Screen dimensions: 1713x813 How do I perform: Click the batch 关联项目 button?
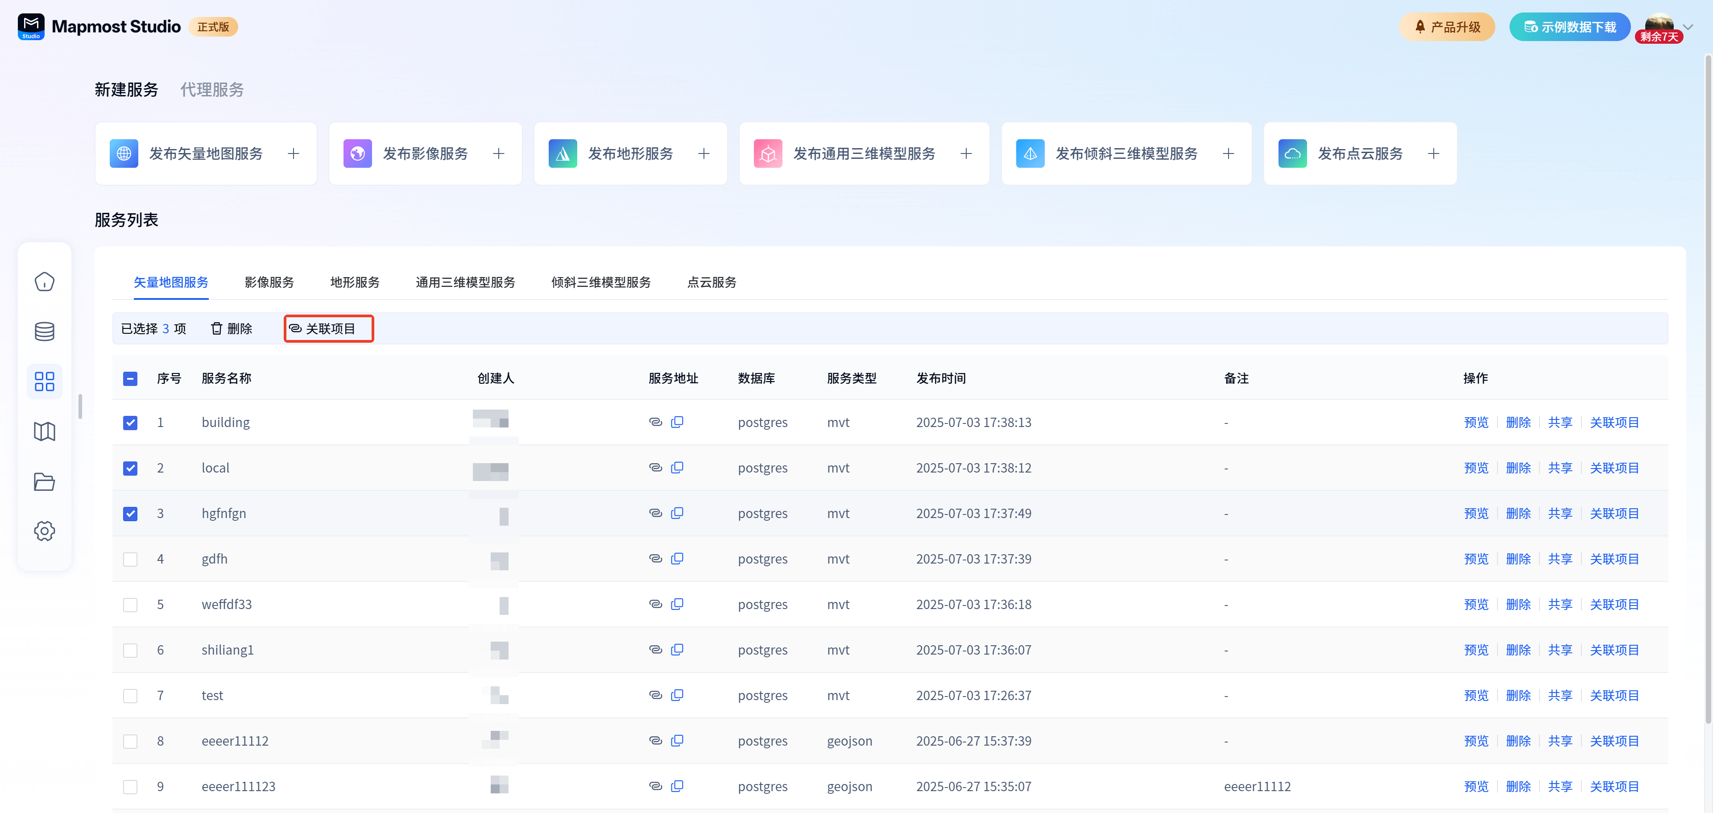[328, 329]
